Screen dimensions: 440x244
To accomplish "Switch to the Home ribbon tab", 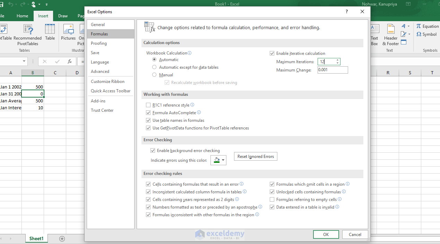I will click(22, 16).
